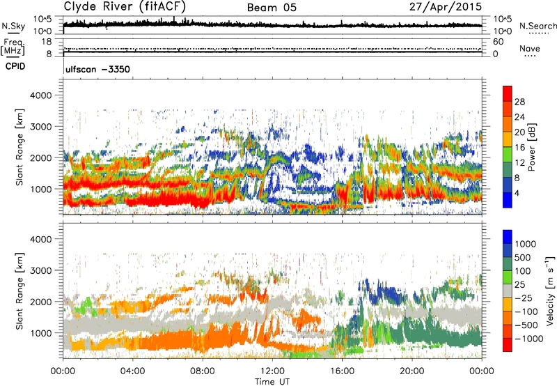Click the 'ulfscan -3350' text
This screenshot has width=557, height=386.
click(x=97, y=69)
